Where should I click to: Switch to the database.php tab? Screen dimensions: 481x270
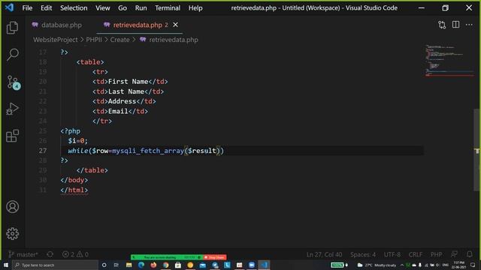57,25
